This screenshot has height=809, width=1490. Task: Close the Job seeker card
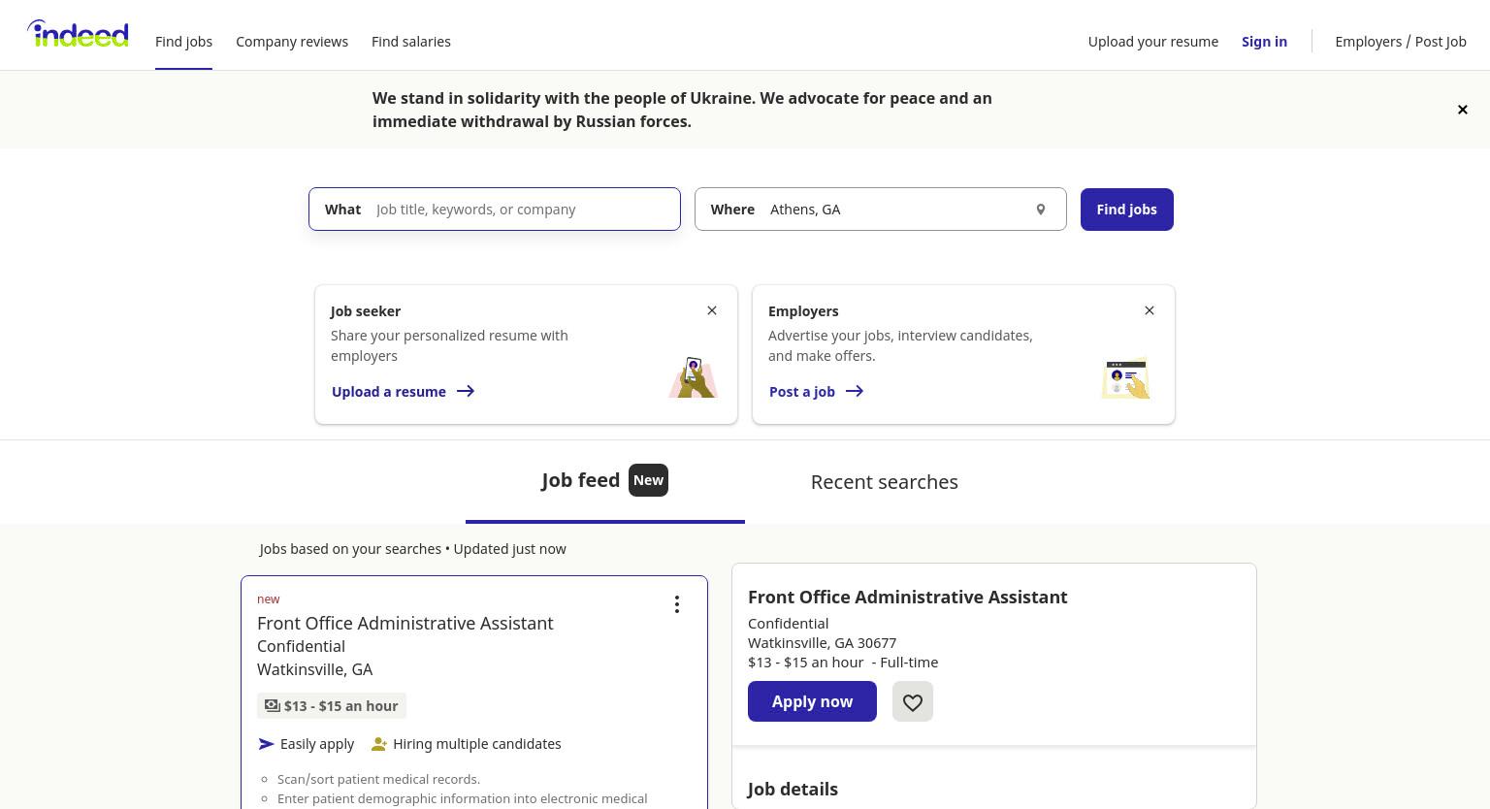712,310
